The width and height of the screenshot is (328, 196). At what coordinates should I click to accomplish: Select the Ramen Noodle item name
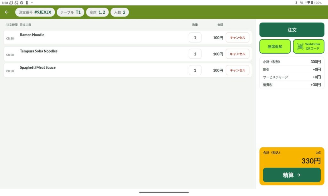click(x=32, y=35)
